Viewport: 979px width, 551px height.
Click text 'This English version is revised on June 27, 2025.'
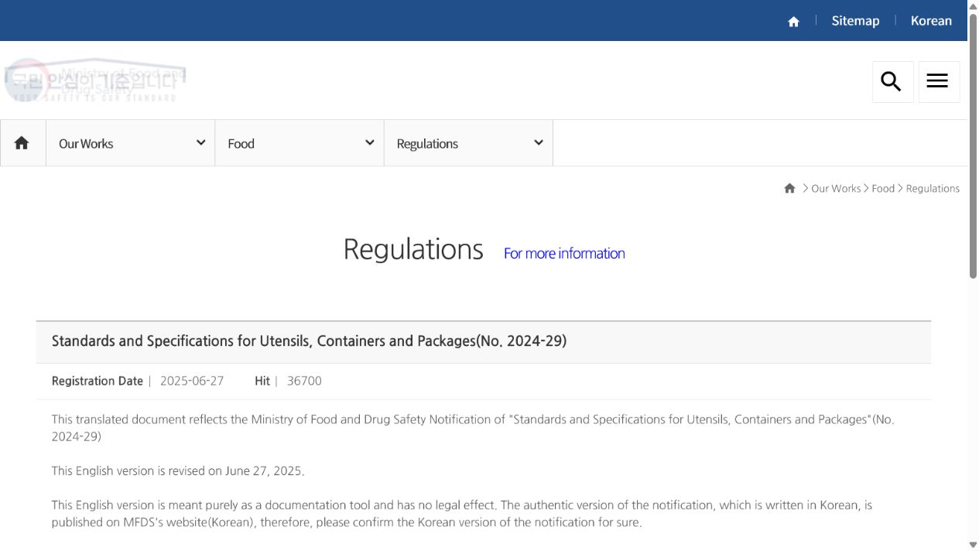178,471
